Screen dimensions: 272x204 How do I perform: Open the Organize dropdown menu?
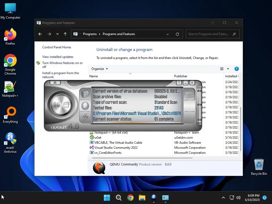pos(100,69)
